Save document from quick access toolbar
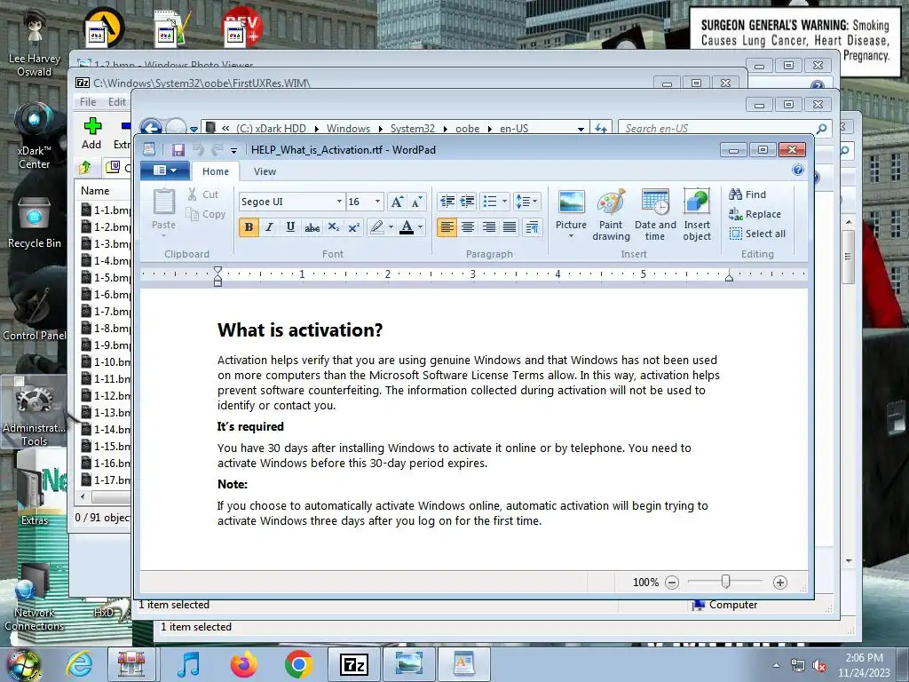 coord(178,149)
